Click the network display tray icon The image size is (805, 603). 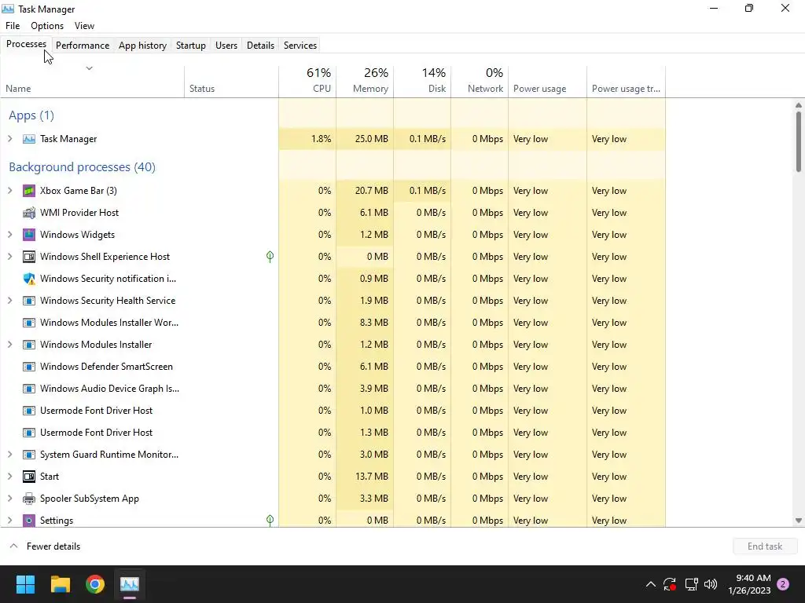point(692,584)
